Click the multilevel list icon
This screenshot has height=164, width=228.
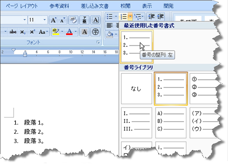pos(137,17)
